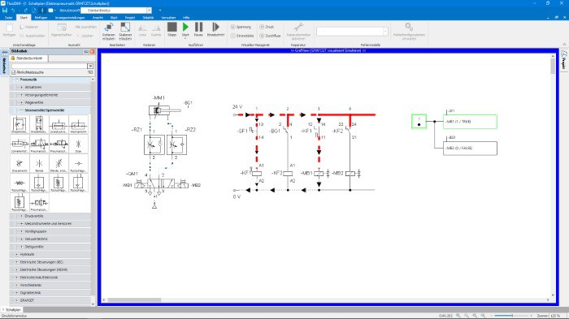Screen dimensions: 569x319
Task: Pause the running simulation
Action: click(x=198, y=29)
